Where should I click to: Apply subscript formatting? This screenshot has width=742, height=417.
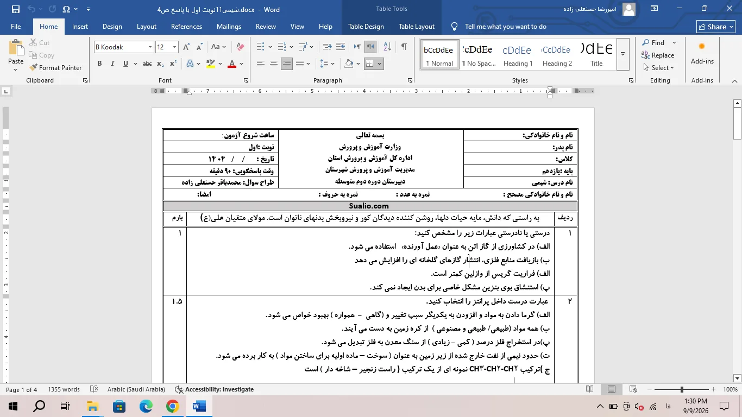click(x=160, y=64)
